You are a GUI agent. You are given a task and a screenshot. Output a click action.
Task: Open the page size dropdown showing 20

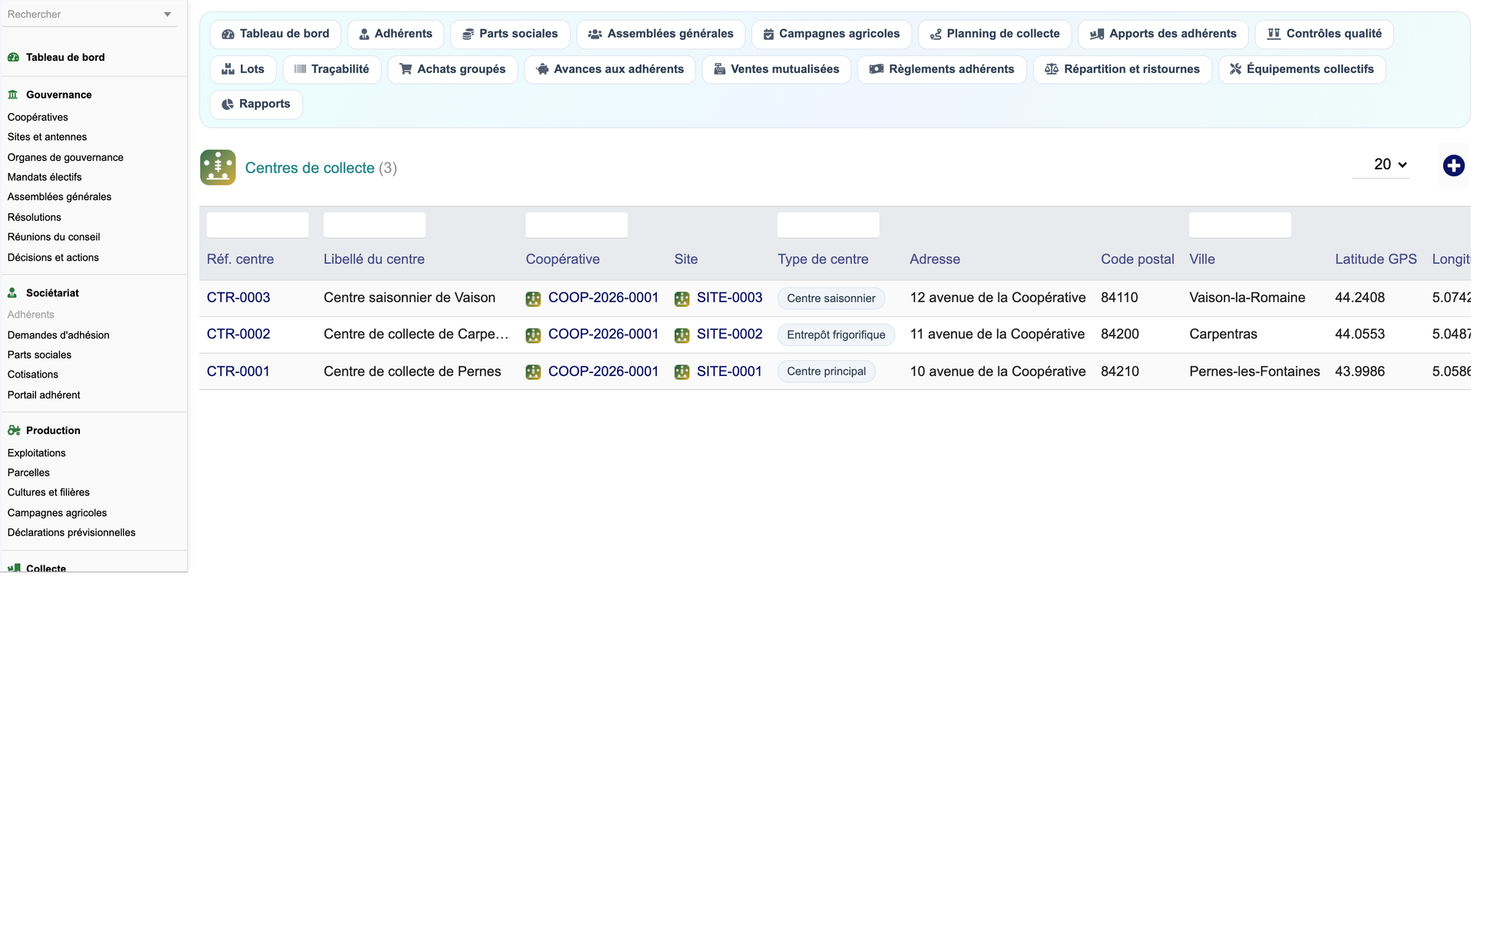[x=1381, y=165]
